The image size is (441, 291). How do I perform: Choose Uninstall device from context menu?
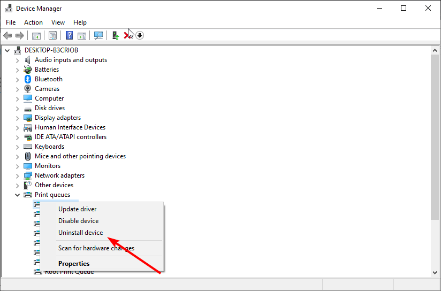click(102, 233)
